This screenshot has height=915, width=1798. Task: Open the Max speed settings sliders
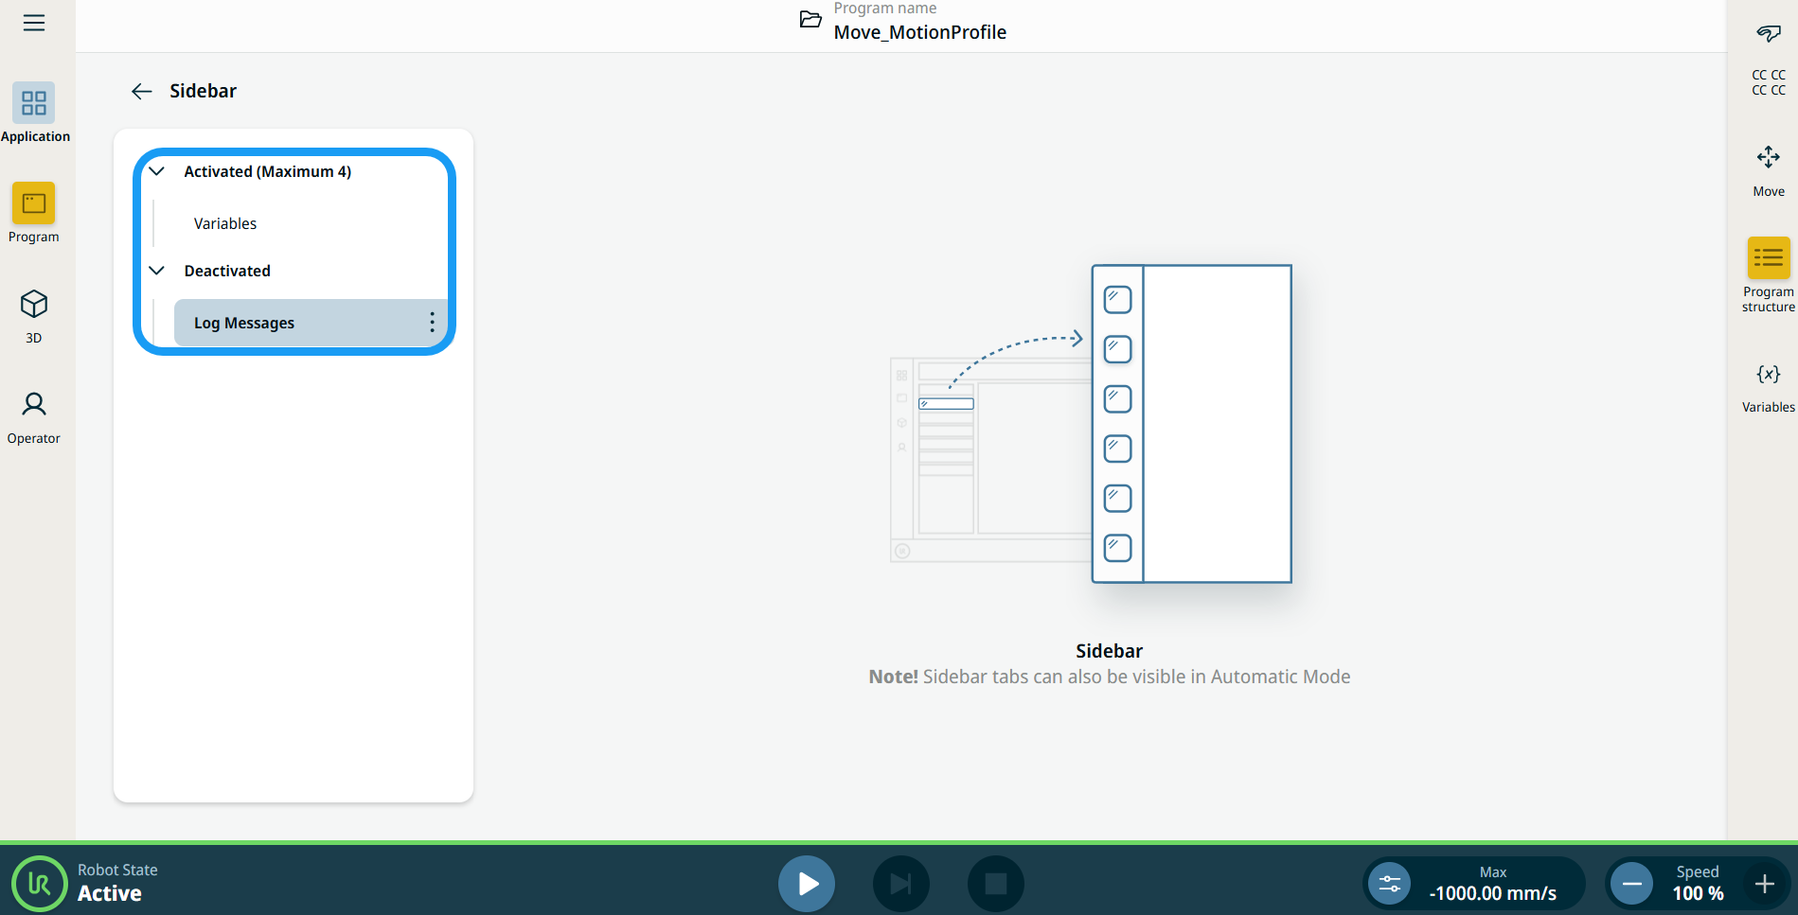(1389, 884)
